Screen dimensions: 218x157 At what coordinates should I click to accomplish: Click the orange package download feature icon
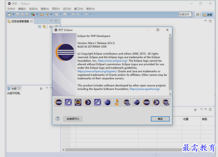(117, 103)
